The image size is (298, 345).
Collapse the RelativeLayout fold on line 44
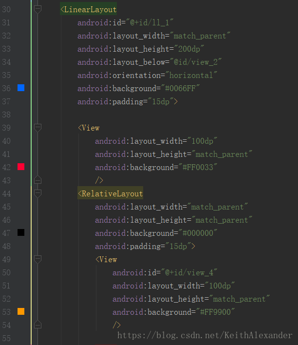pos(37,193)
